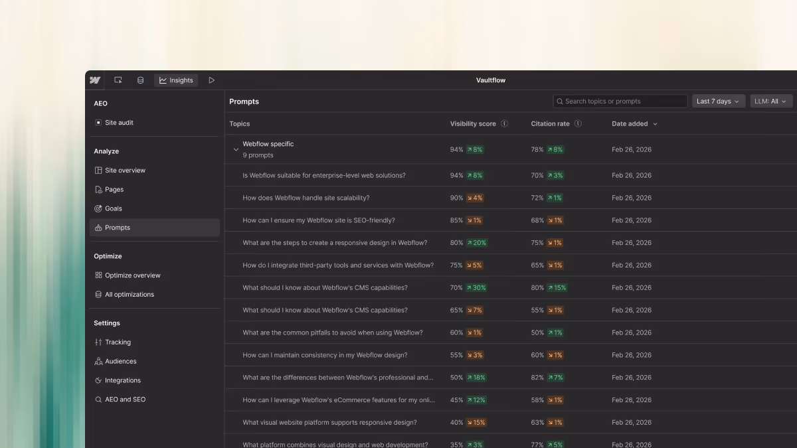
Task: Click the AEO and SEO magnifier icon
Action: pyautogui.click(x=98, y=400)
